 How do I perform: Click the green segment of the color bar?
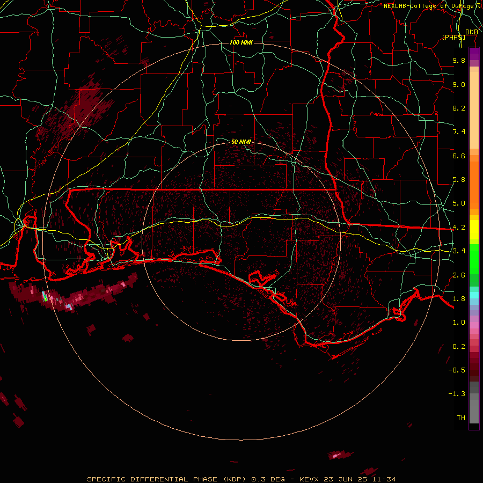(474, 259)
